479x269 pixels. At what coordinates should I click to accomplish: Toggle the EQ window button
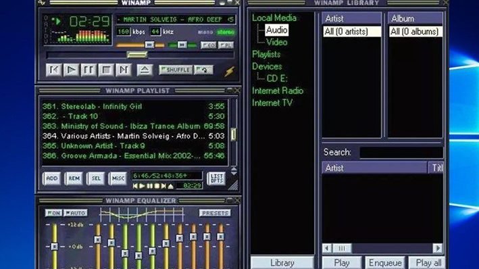click(x=209, y=45)
